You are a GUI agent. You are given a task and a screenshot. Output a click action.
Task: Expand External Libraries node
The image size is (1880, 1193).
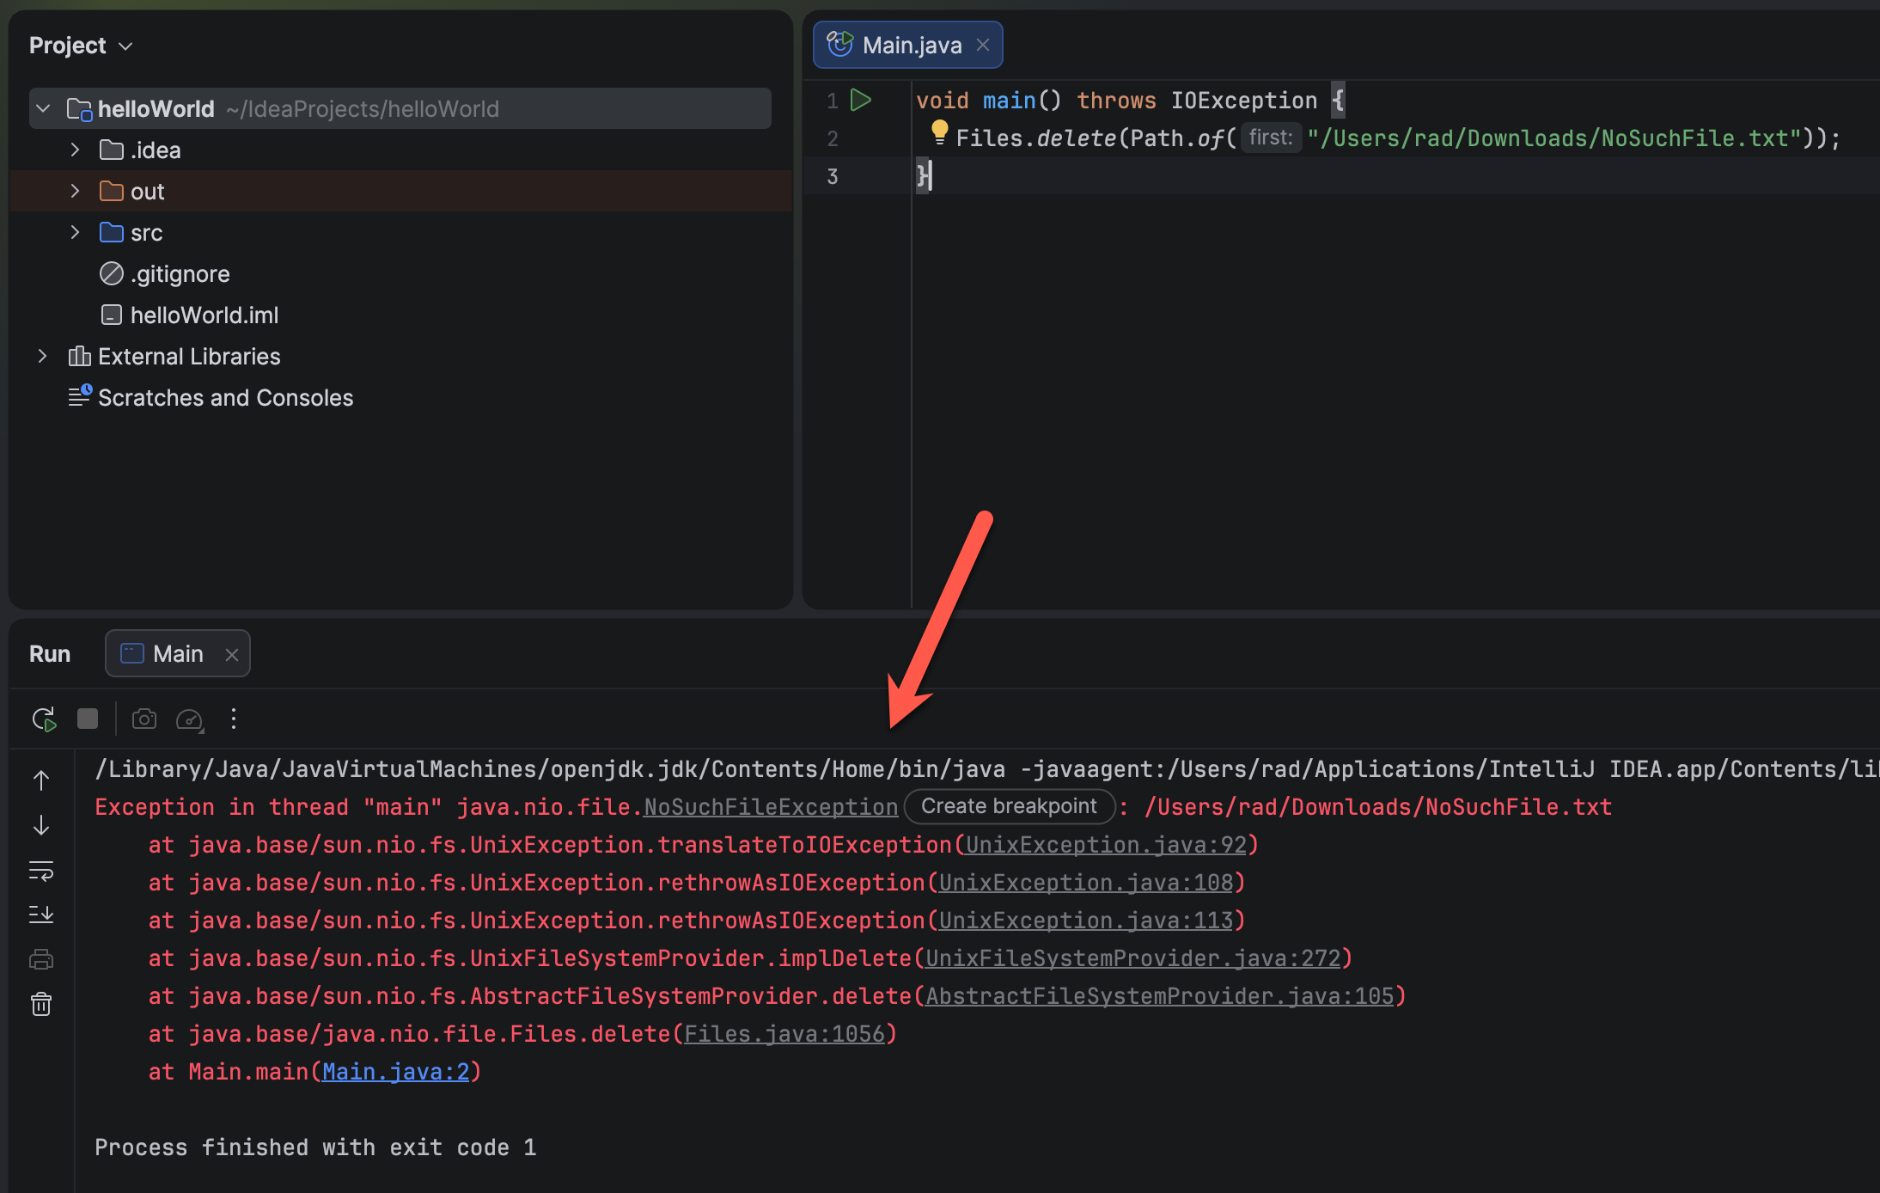(x=42, y=356)
